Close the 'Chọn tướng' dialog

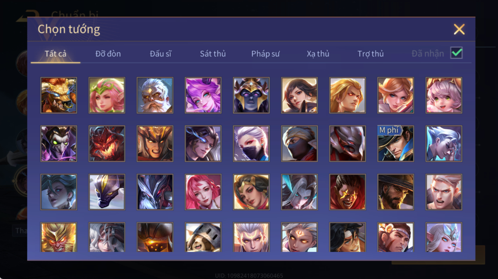click(459, 29)
